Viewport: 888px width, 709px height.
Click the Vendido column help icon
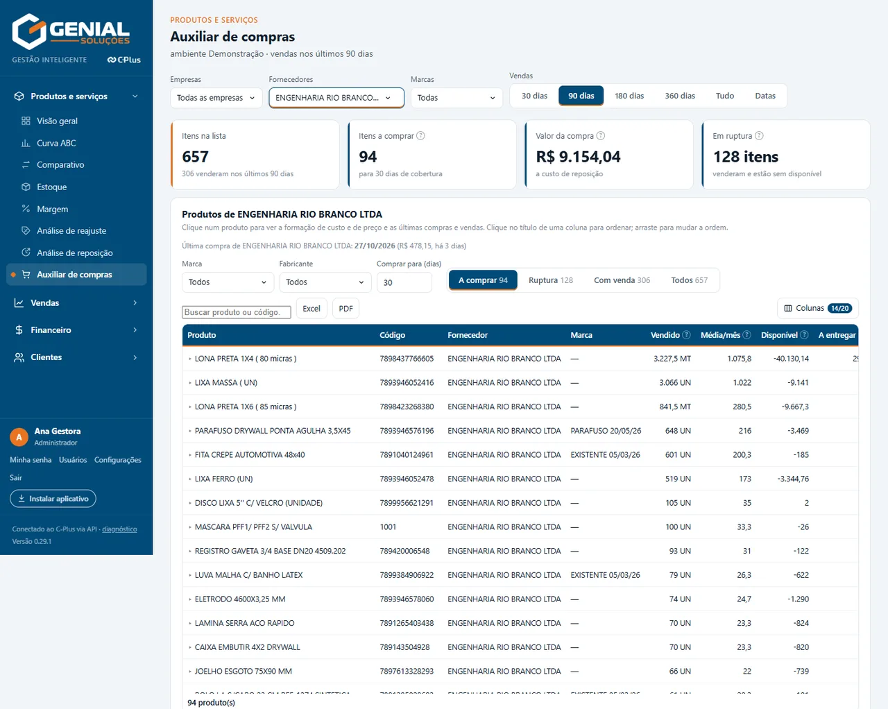(686, 335)
